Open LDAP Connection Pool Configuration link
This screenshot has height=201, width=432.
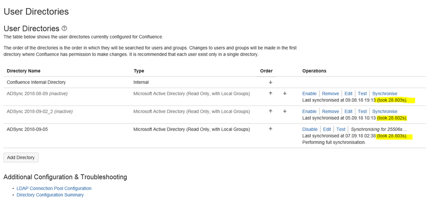54,188
